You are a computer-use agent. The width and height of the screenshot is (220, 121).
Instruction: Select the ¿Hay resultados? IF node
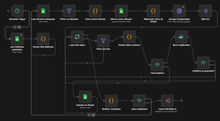139,101
